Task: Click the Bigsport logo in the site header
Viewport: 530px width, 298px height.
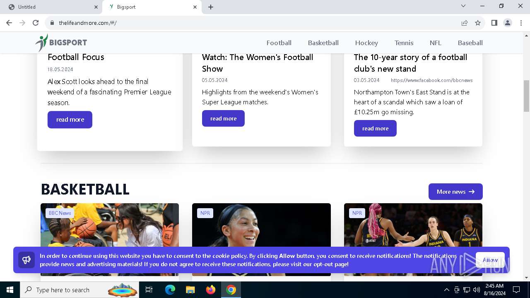Action: [x=61, y=43]
